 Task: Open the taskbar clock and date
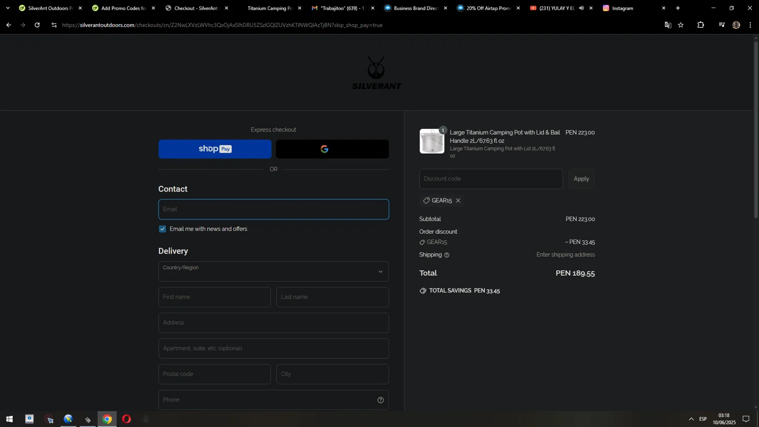click(724, 419)
